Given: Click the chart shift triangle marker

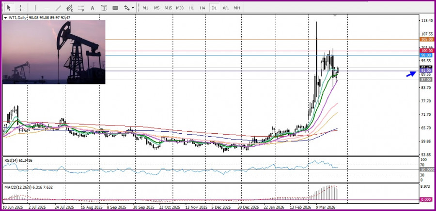Looking at the screenshot, I should [334, 16].
